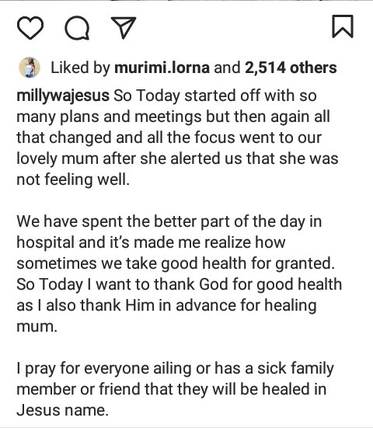The height and width of the screenshot is (428, 373).
Task: Click the "sometimes we take good health" line
Action: [176, 263]
